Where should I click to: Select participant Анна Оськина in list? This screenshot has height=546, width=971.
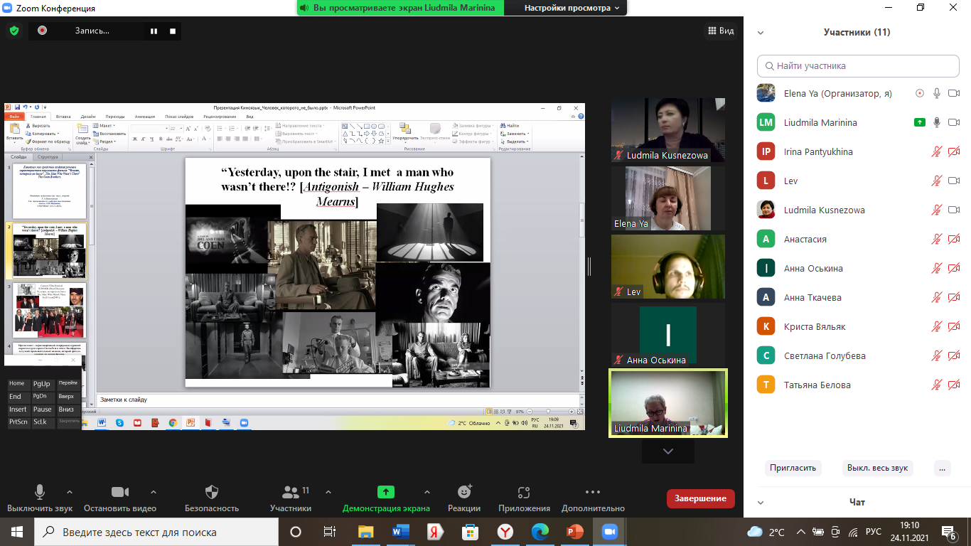pyautogui.click(x=857, y=268)
